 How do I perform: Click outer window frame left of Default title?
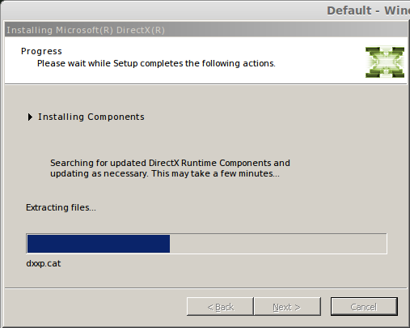click(x=162, y=11)
